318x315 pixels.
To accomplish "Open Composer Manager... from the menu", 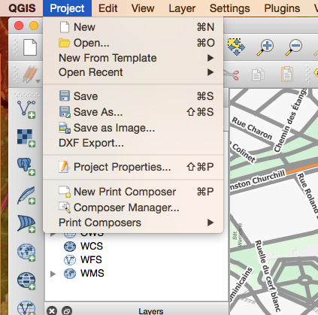I will [133, 207].
